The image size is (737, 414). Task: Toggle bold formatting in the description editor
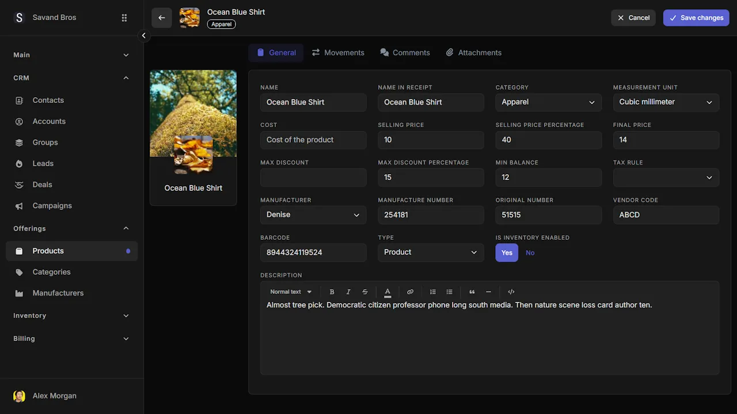click(332, 292)
